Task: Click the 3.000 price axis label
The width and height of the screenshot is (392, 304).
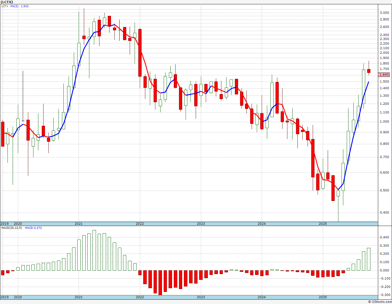Action: point(384,13)
